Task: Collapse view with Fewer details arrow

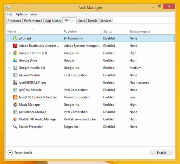Action: click(10, 152)
